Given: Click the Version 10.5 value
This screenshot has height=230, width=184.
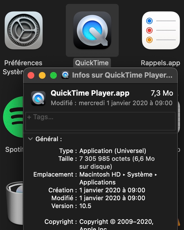Looking at the screenshot, I should click(x=85, y=206).
